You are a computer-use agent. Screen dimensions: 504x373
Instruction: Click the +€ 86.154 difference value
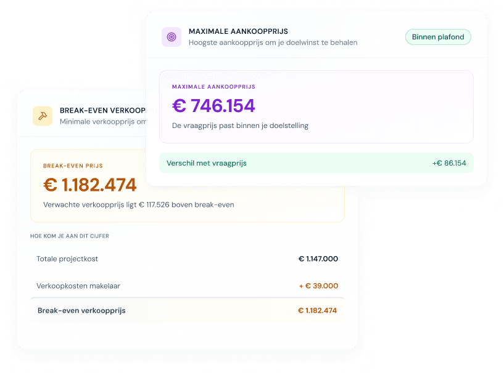[x=449, y=163]
